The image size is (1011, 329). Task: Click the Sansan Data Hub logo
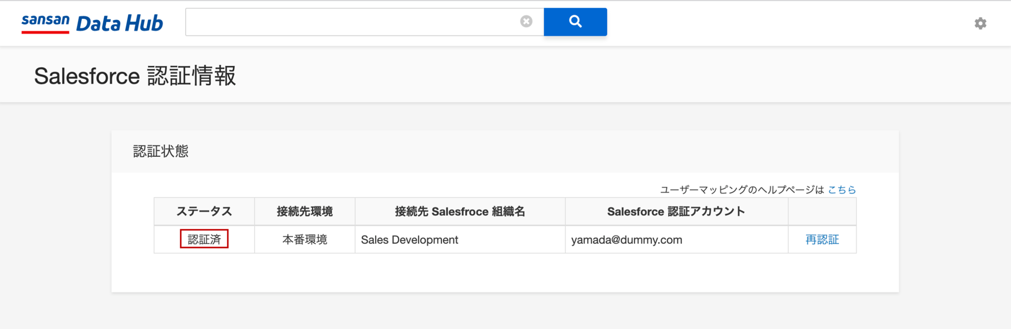pyautogui.click(x=92, y=23)
